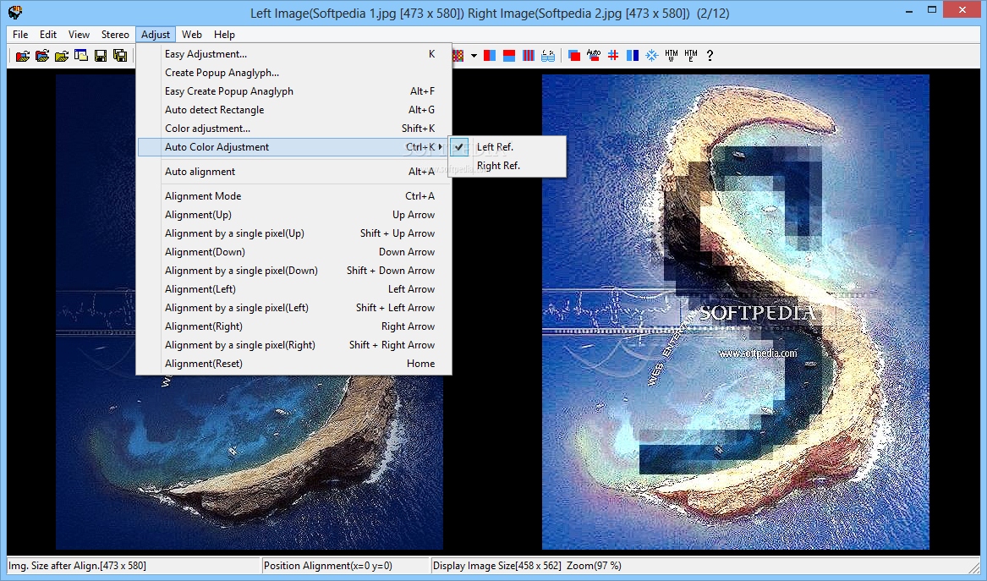Click the window resize grip in corner

coord(973,567)
